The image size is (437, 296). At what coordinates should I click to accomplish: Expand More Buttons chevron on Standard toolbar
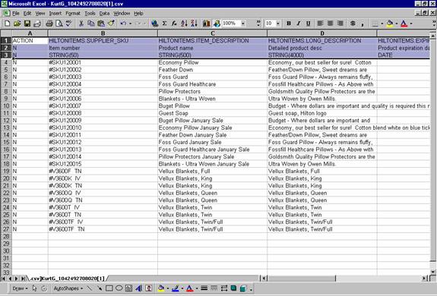tap(258, 24)
